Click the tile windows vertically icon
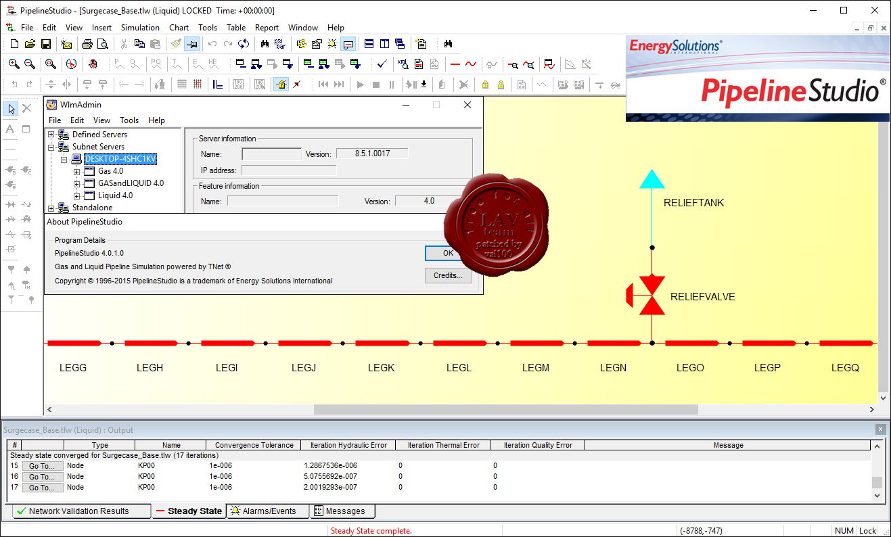 click(384, 44)
